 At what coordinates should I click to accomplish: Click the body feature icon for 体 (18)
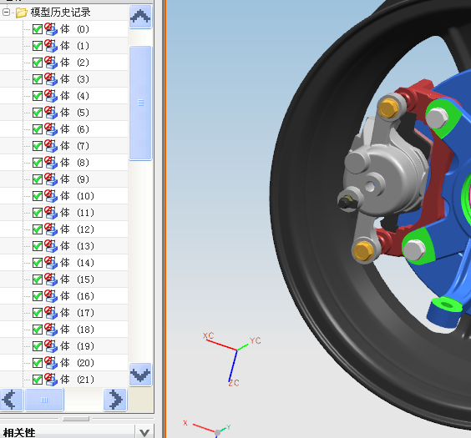51,330
